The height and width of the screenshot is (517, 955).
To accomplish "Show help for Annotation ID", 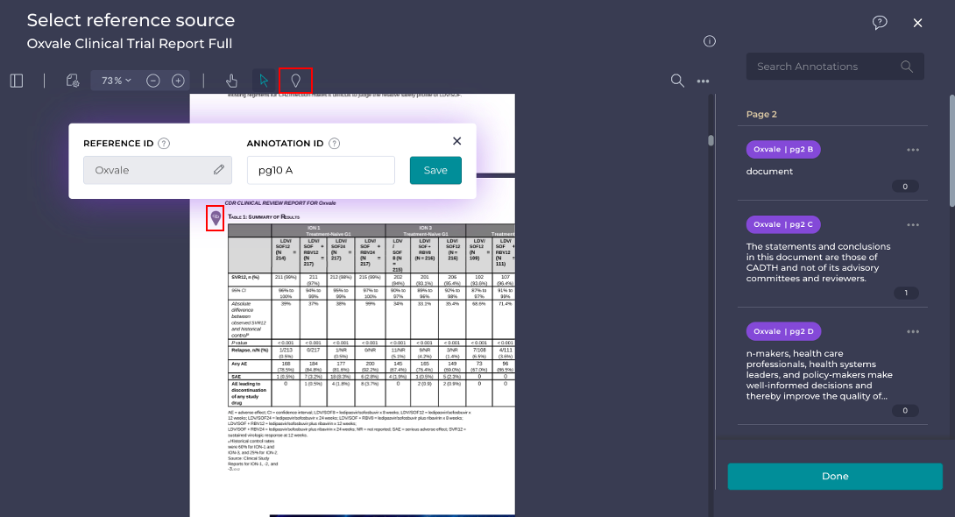I will [x=335, y=144].
